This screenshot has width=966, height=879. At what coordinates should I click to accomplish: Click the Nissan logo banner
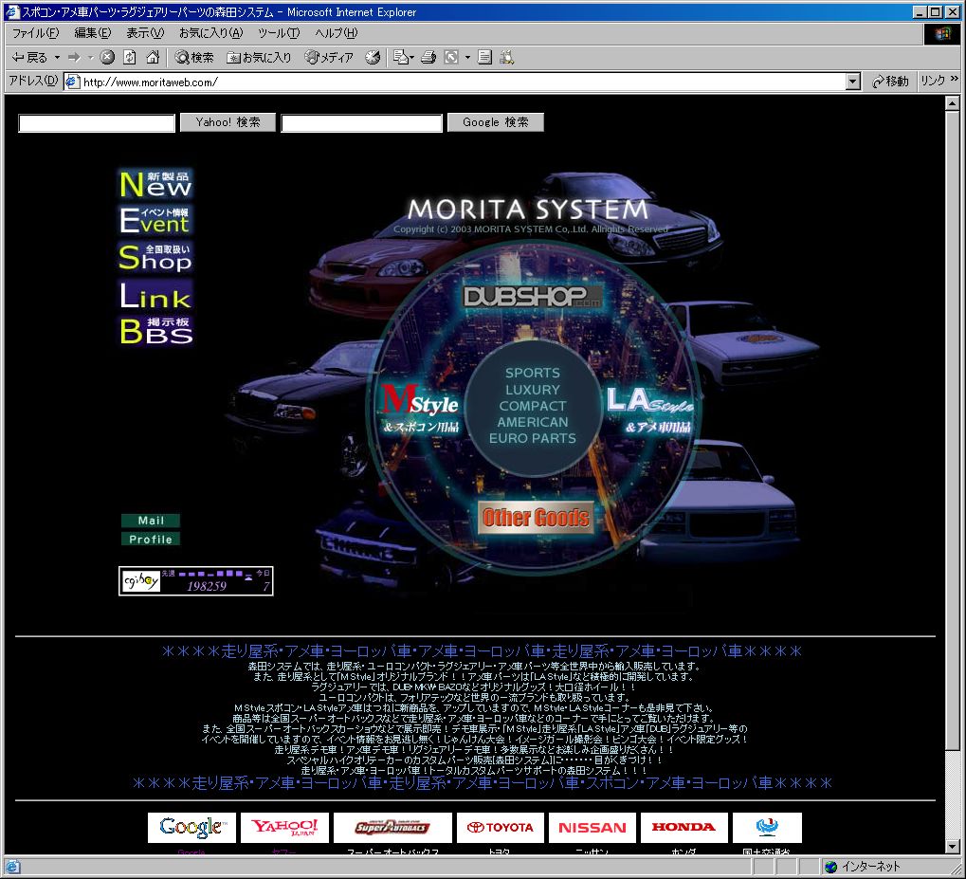[592, 827]
